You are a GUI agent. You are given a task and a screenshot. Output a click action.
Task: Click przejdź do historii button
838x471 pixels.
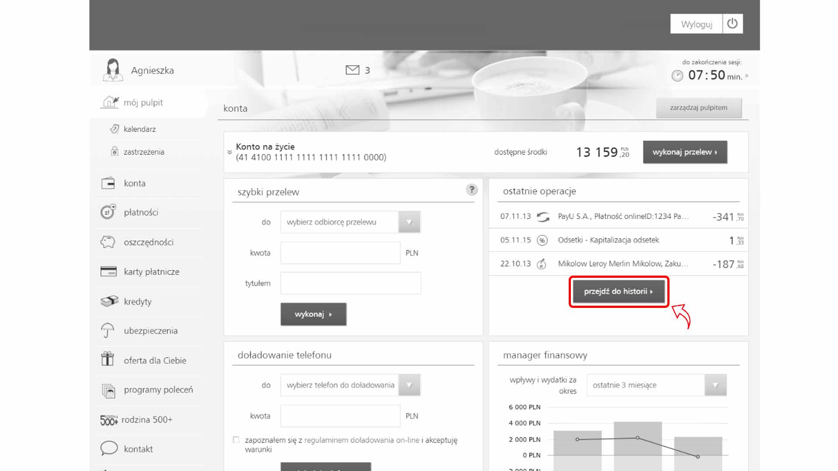(x=618, y=291)
